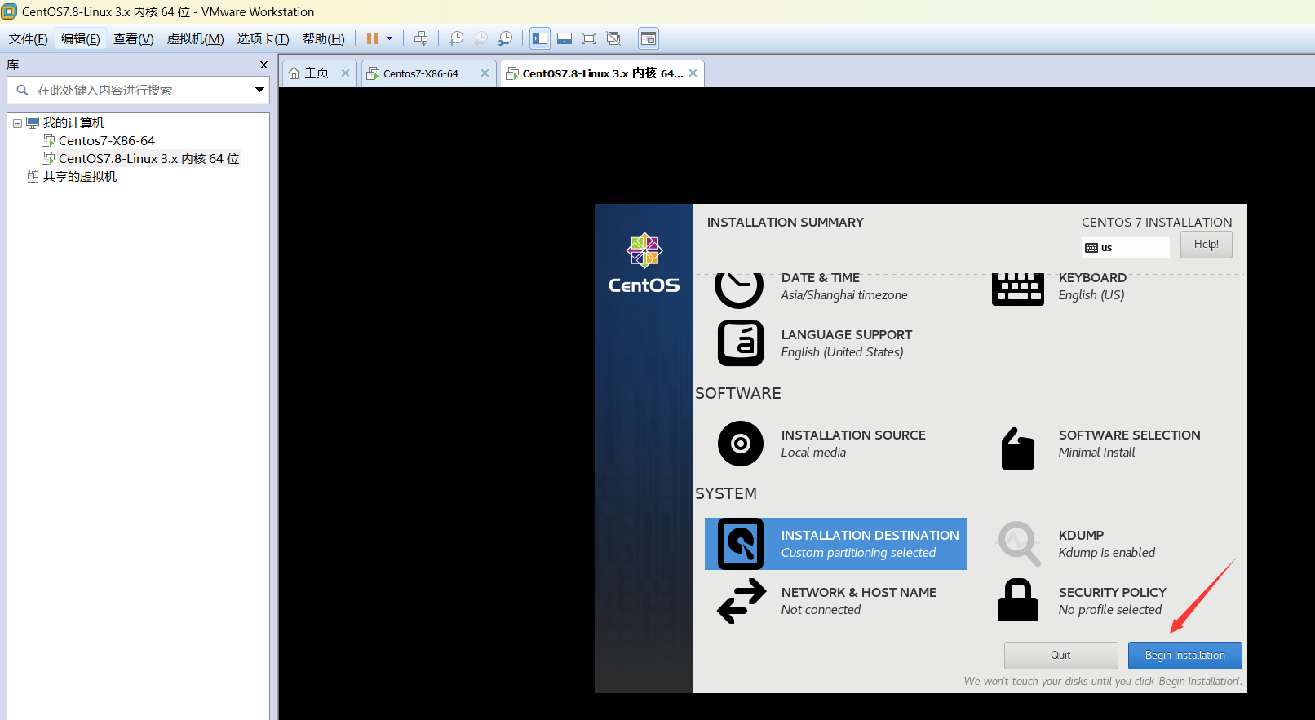Toggle the thumbnail bar view icon
This screenshot has height=720, width=1315.
565,38
